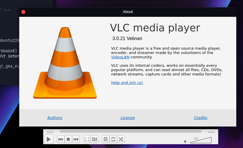This screenshot has width=243, height=148.
Task: Close the About dialog
Action: pos(23,12)
